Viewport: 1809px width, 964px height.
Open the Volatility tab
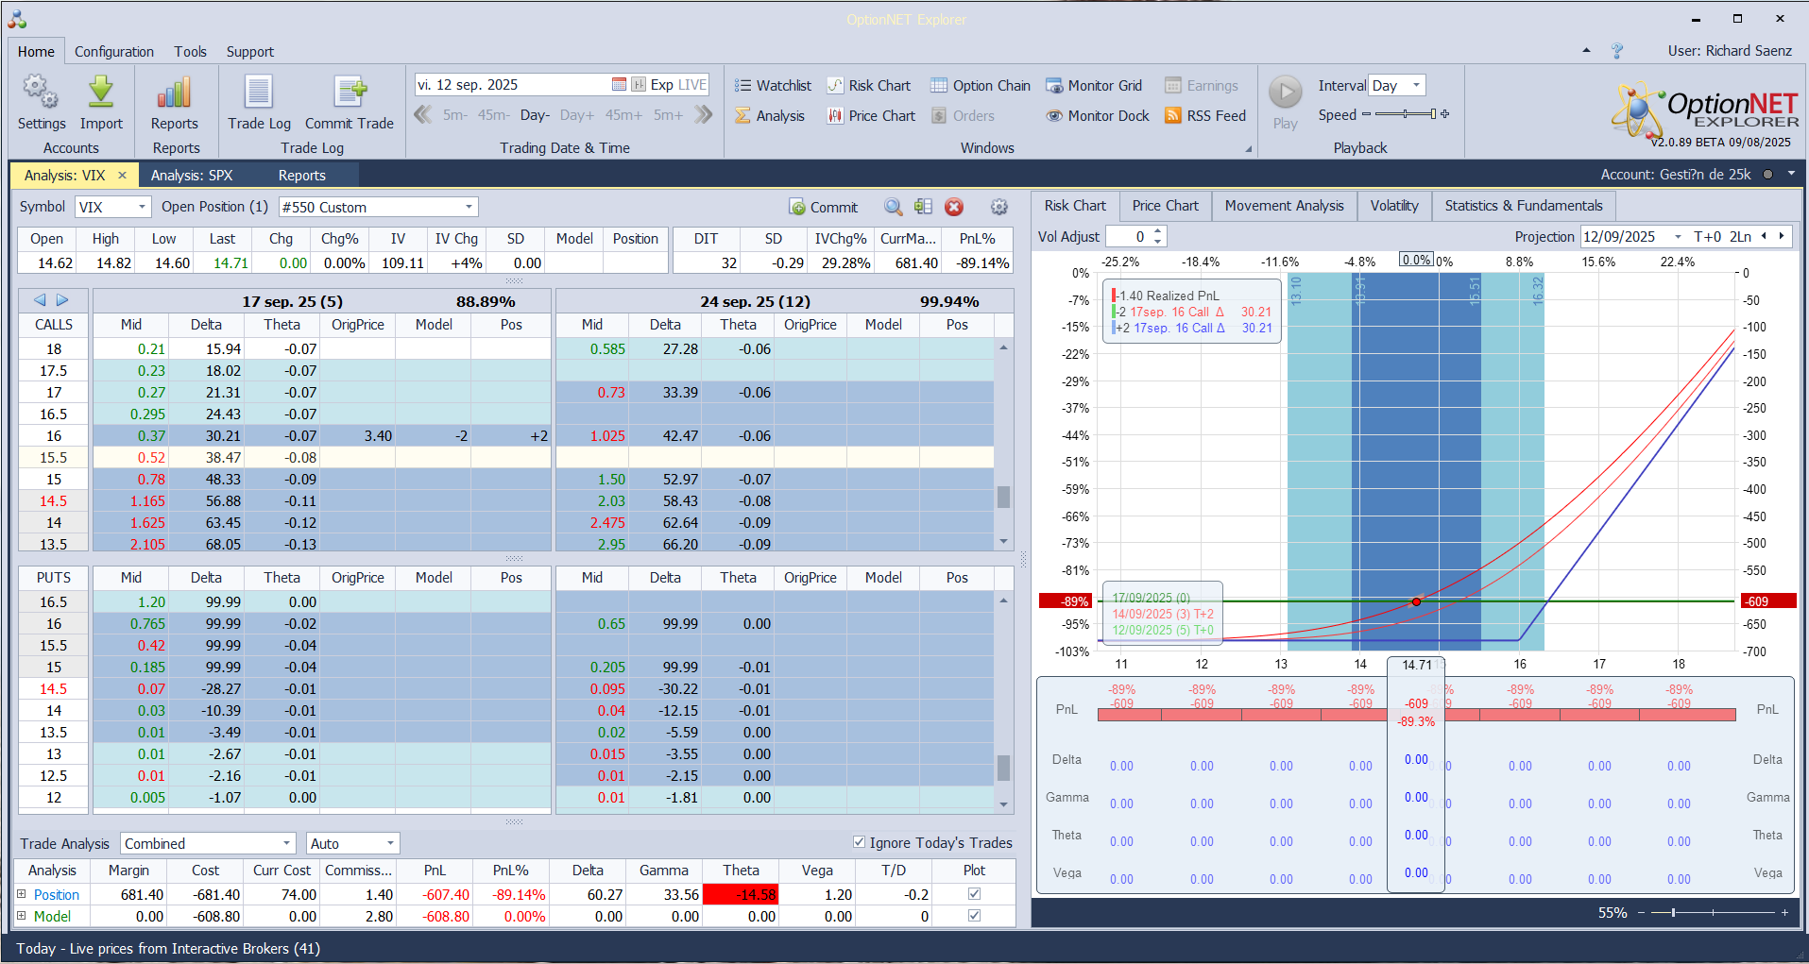coord(1394,205)
